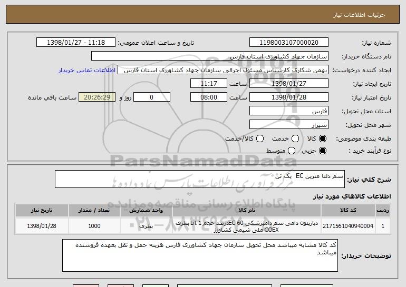Click the table need-date cell 1398/01/28
Screen dimensions: 406x287
pos(42,226)
